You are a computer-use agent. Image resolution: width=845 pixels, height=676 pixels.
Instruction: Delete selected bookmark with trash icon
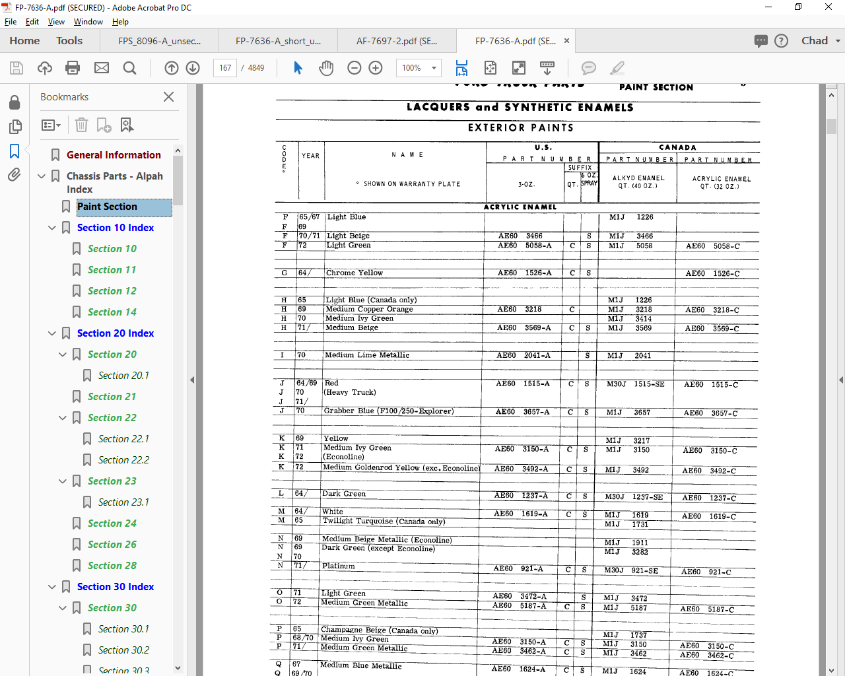tap(81, 125)
